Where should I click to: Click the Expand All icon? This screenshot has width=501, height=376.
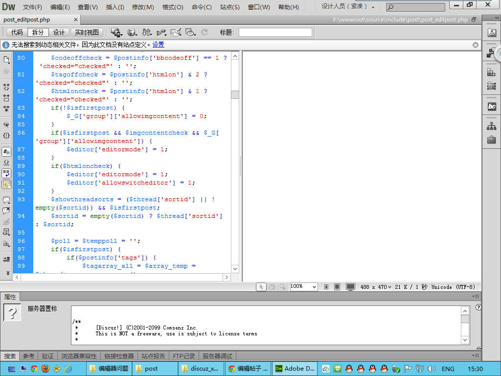(6, 109)
